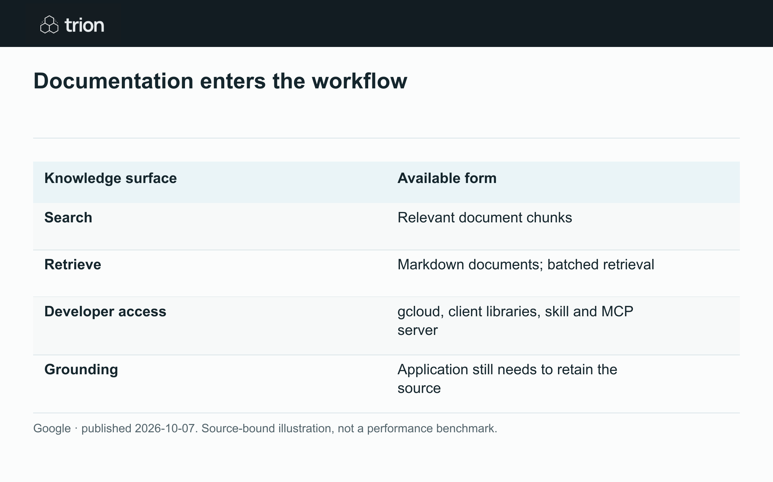The width and height of the screenshot is (773, 482).
Task: Click the 'Knowledge surface' column header
Action: click(110, 178)
